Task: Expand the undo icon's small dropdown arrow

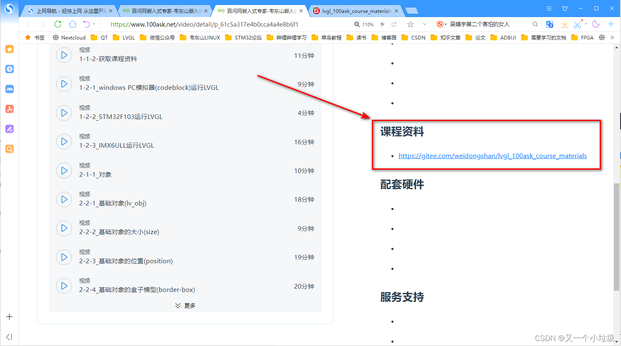Action: tap(94, 24)
